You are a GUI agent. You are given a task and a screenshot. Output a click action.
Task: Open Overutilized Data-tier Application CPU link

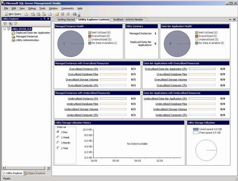[x=166, y=69]
